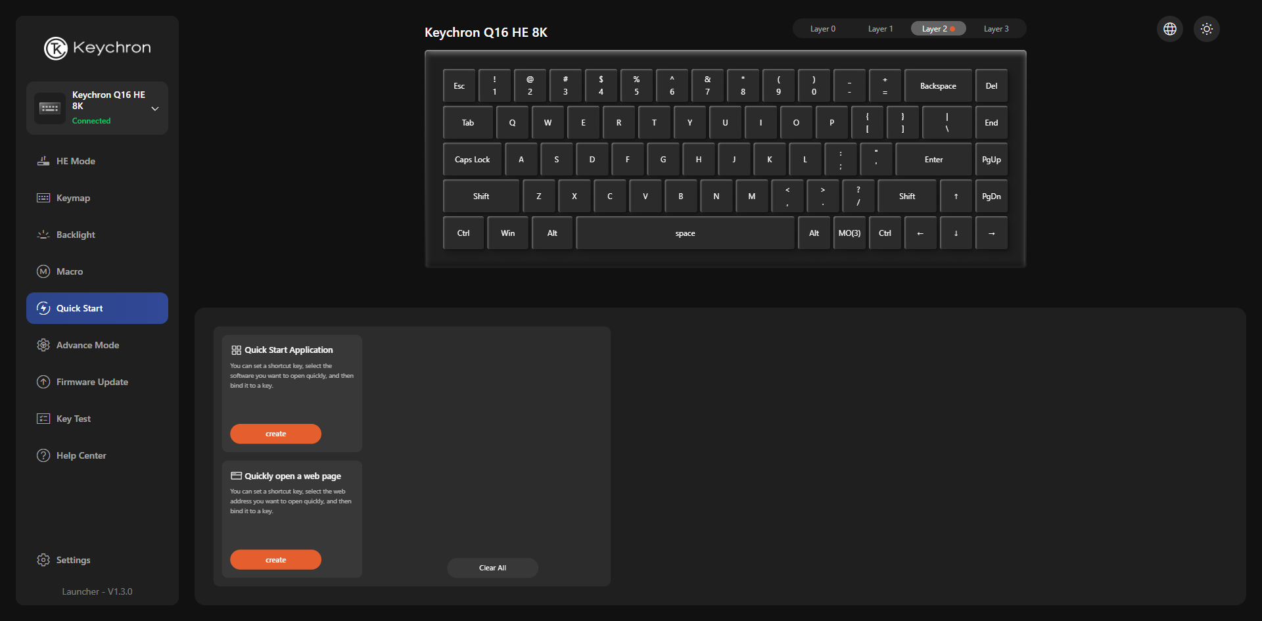The image size is (1262, 621).
Task: Switch to Layer 3 tab
Action: 996,29
